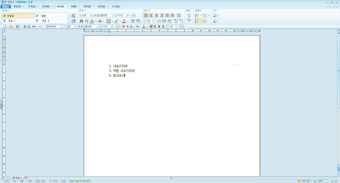Select the 본문 style in gallery
This screenshot has width=340, height=183.
tap(51, 16)
